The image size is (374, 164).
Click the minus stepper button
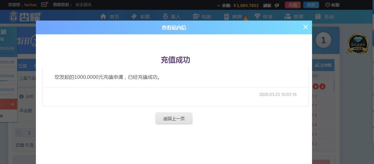tap(19, 133)
